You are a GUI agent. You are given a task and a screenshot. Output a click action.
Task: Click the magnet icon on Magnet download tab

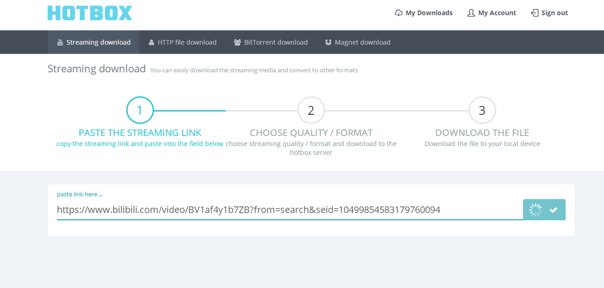[x=329, y=43]
